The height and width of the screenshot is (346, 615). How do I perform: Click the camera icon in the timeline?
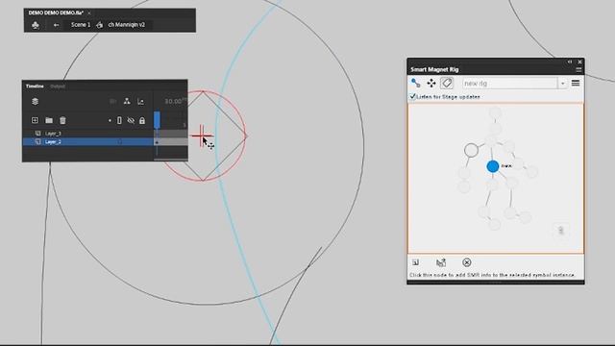(x=112, y=102)
